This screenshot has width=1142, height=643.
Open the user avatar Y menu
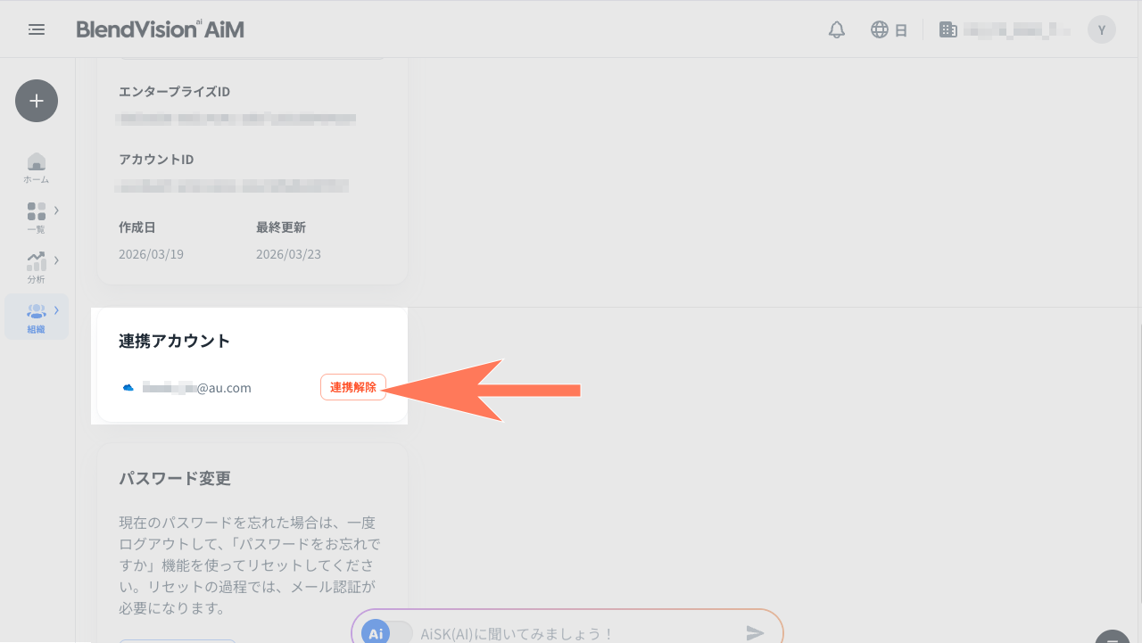coord(1102,29)
